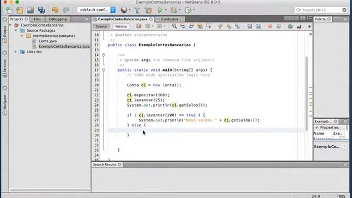The height and width of the screenshot is (198, 352).
Task: Click the globe browser icon in toolbar
Action: (124, 10)
